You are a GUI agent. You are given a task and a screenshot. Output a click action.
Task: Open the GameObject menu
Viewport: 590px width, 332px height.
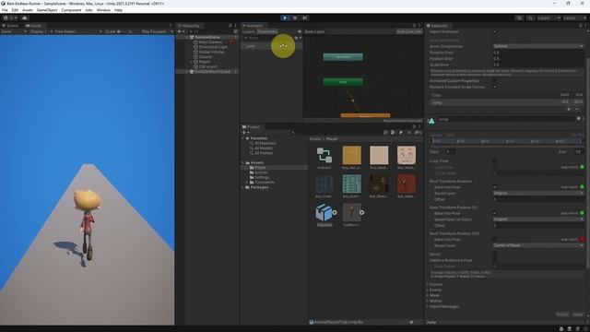coord(47,10)
